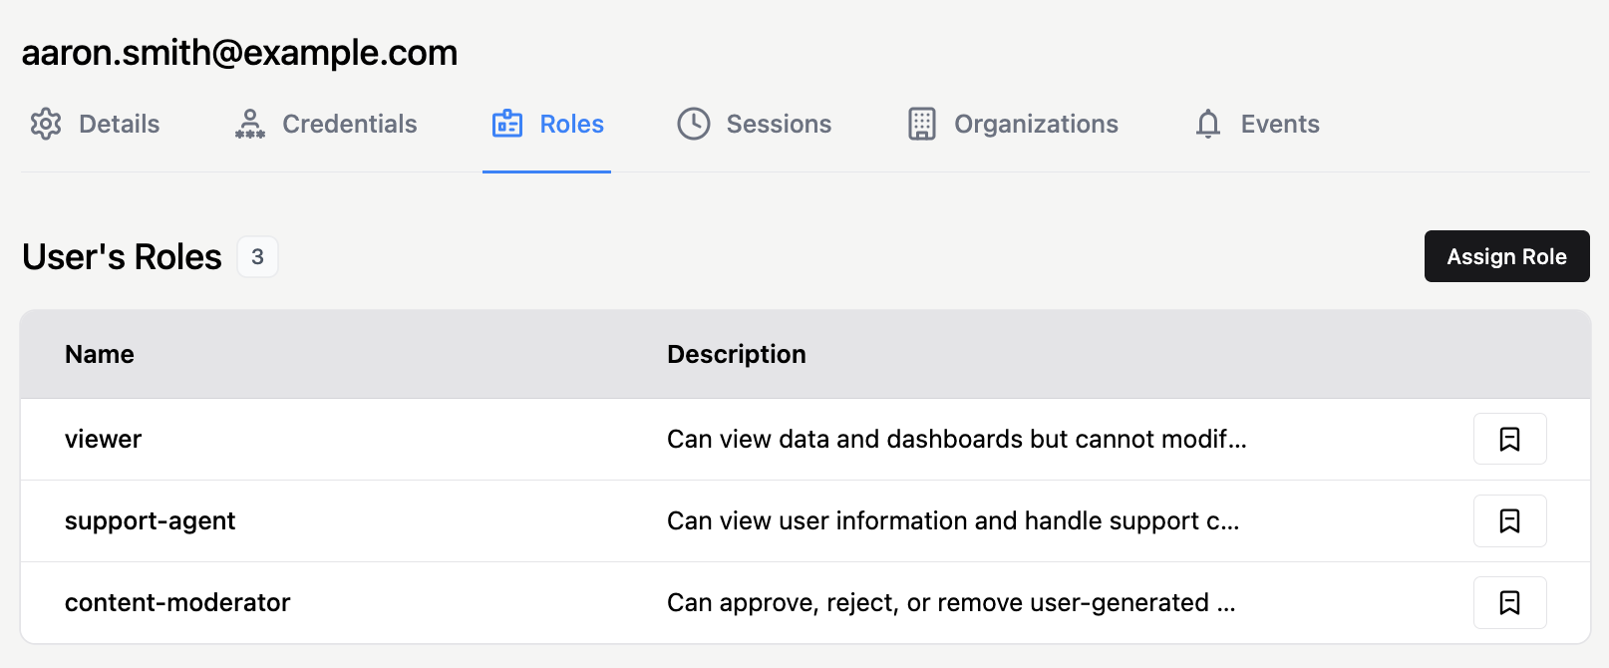Click the Name column header
This screenshot has height=668, width=1609.
coord(100,354)
